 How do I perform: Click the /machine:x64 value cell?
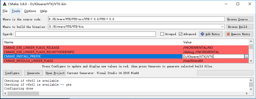[215, 61]
